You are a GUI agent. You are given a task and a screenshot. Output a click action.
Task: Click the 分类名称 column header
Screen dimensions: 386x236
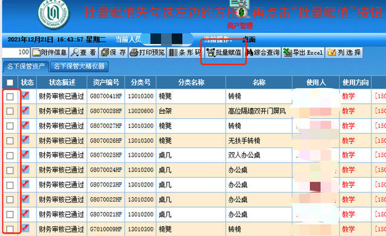coord(191,82)
